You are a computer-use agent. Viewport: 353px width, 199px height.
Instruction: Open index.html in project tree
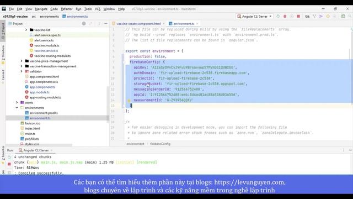point(32,128)
